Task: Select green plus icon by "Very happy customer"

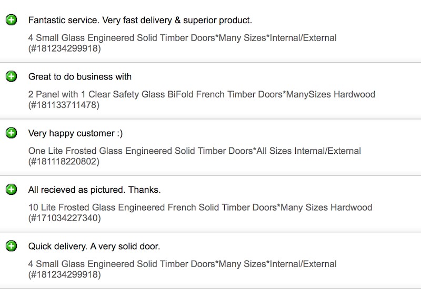Action: pyautogui.click(x=11, y=133)
